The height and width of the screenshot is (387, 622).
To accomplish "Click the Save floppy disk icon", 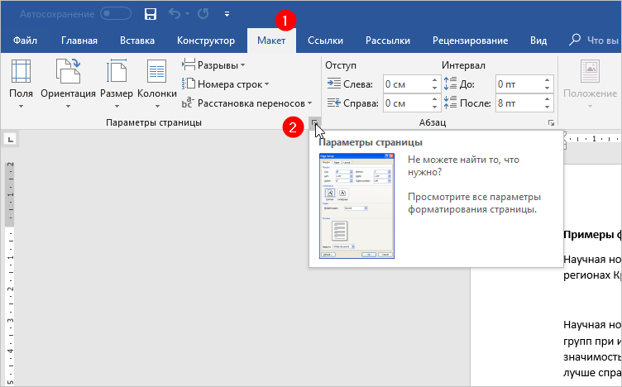I will pos(151,14).
